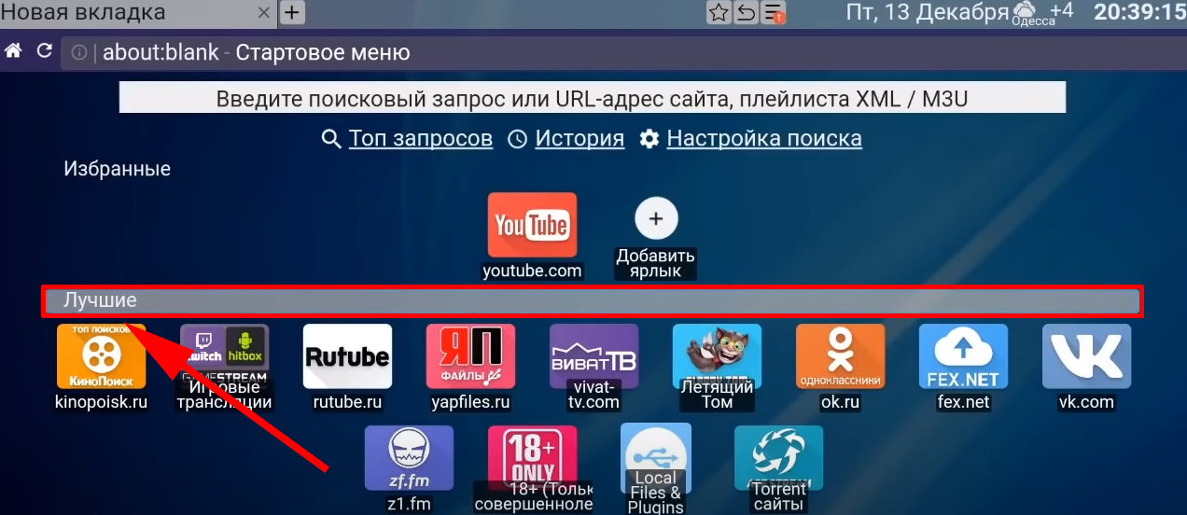Click the youtube.com label text

pos(532,271)
